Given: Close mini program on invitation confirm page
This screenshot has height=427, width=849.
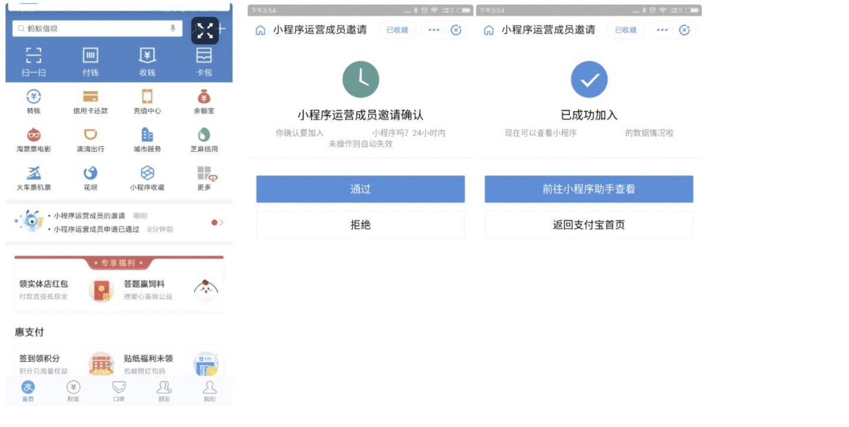Looking at the screenshot, I should point(456,30).
